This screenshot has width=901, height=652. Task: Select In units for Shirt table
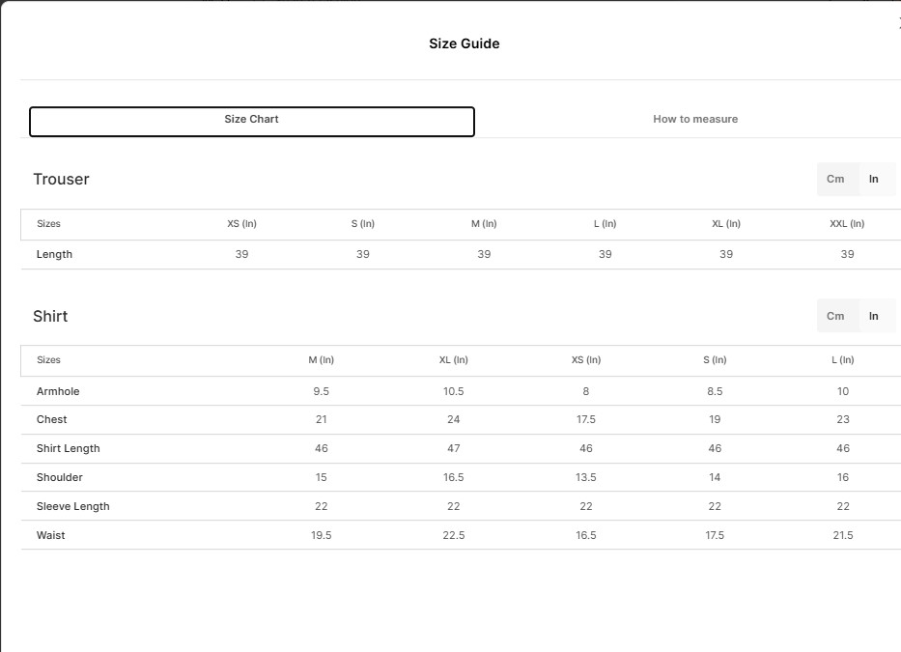click(x=874, y=317)
